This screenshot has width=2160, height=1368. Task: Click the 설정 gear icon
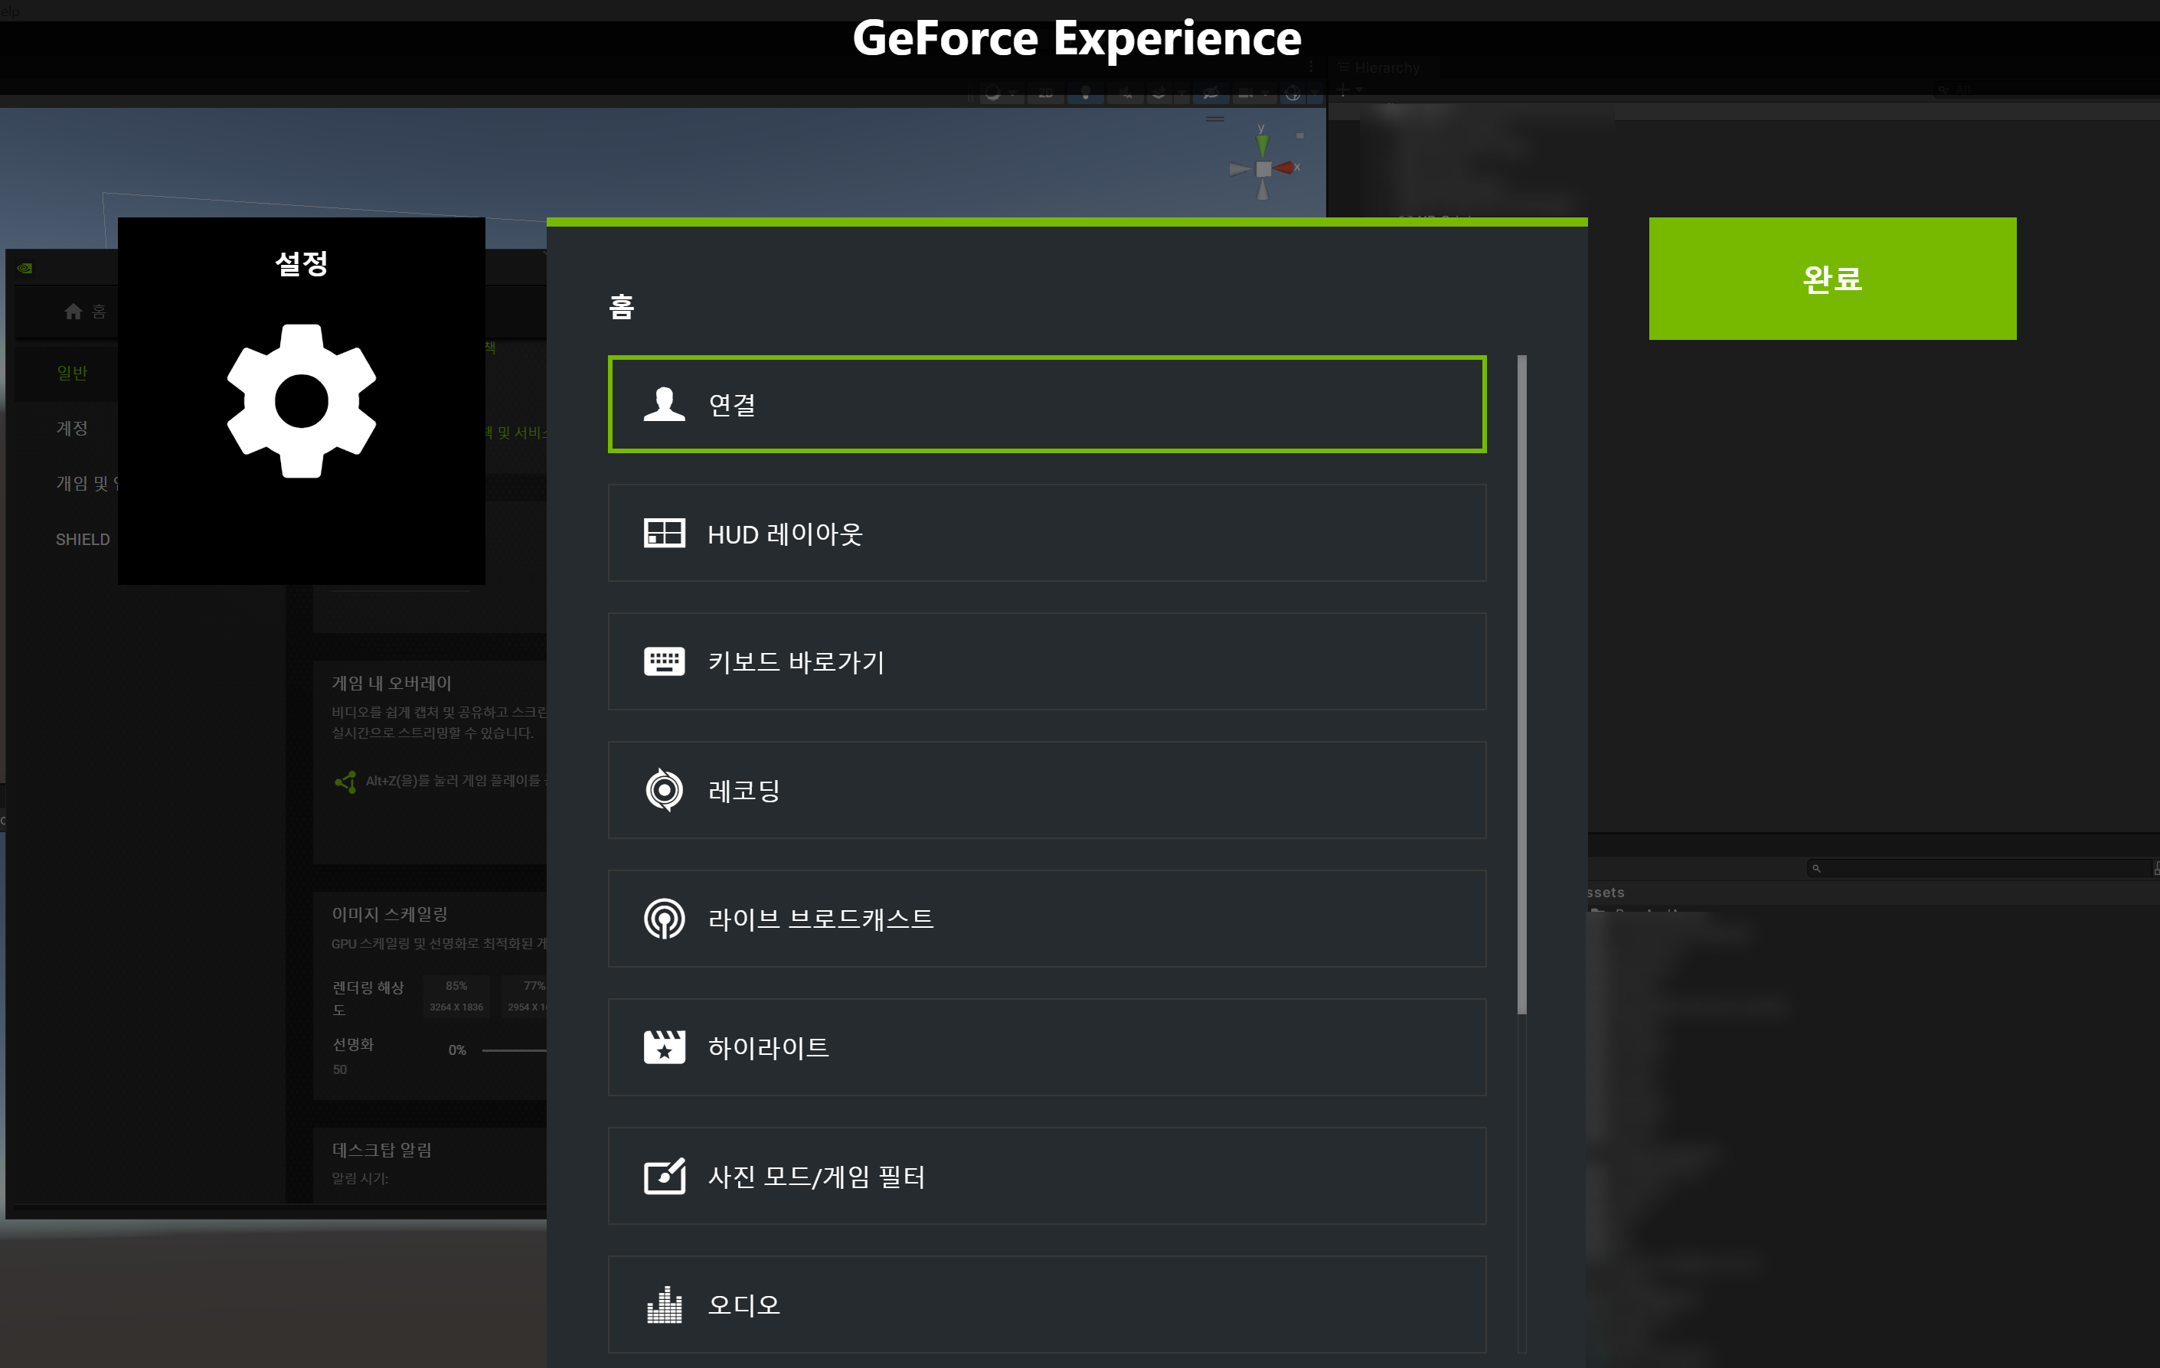tap(302, 401)
